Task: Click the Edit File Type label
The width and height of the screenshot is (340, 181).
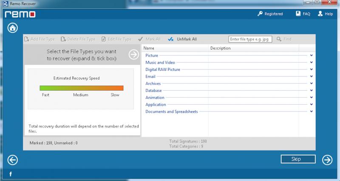Action: [x=120, y=39]
